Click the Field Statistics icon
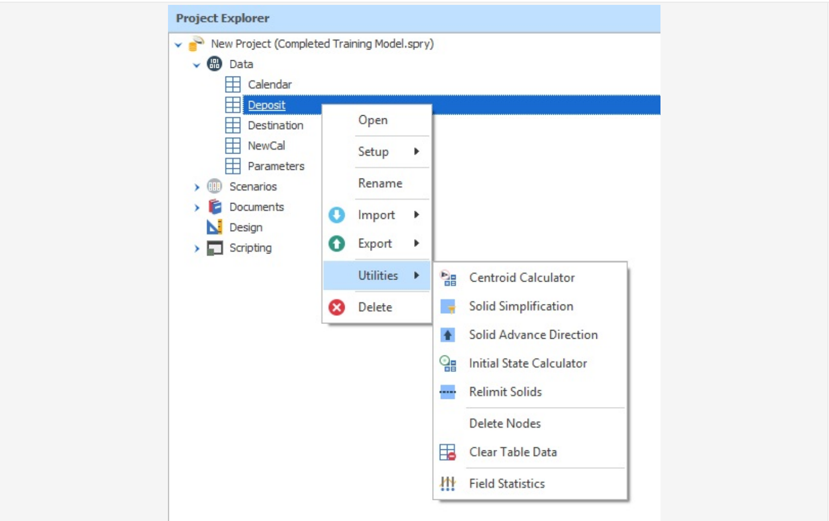Image resolution: width=829 pixels, height=521 pixels. tap(448, 484)
